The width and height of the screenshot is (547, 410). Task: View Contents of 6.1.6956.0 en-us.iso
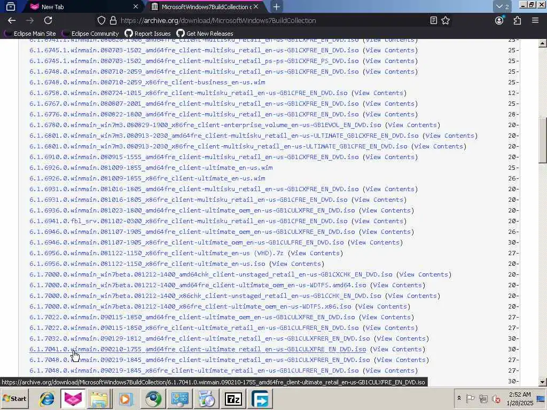coord(297,264)
